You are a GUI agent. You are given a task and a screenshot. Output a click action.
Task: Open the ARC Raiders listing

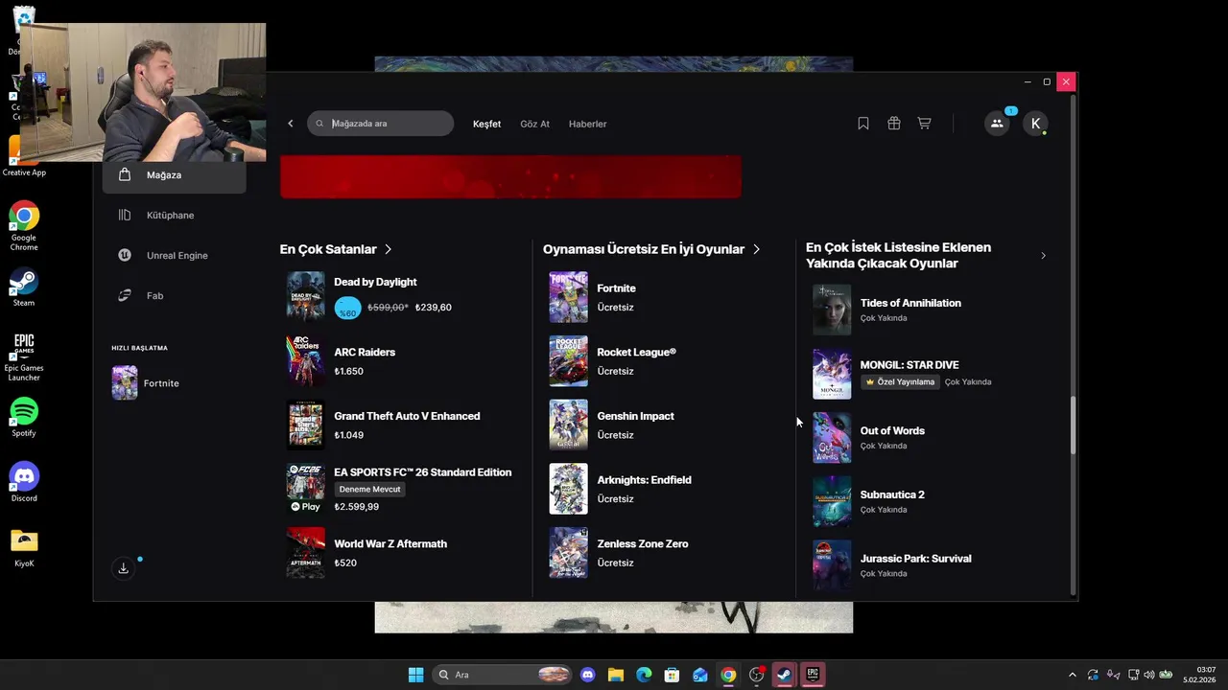(x=401, y=361)
